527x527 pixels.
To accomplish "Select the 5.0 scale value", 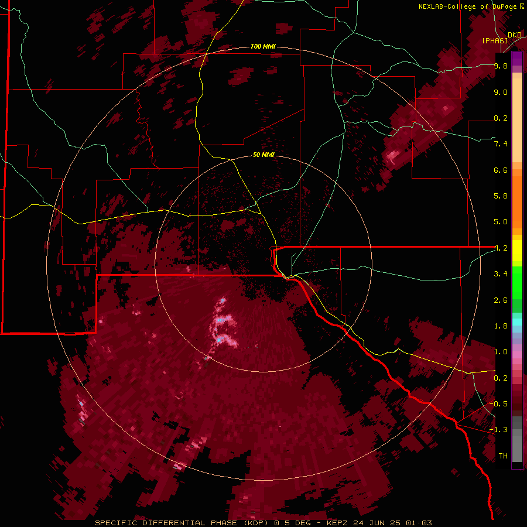I will 501,222.
